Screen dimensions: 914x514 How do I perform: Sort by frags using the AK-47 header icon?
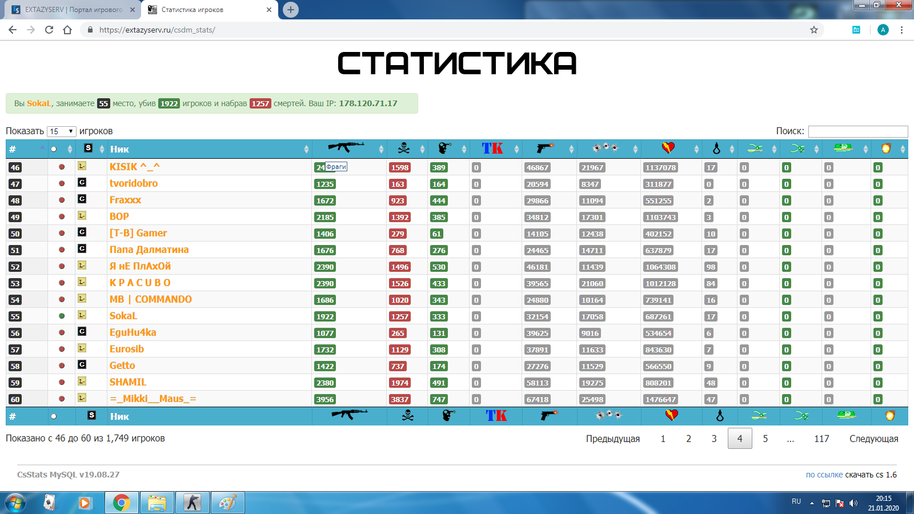pos(346,148)
